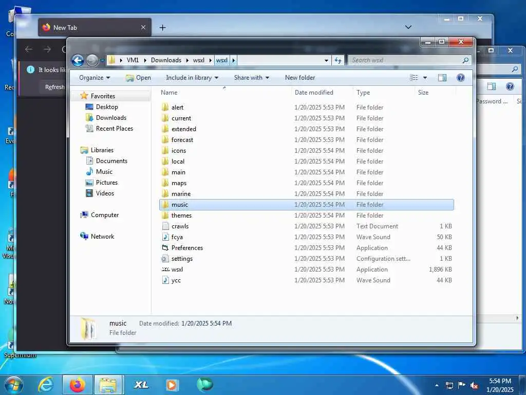
Task: Click the network tray icon
Action: click(x=449, y=386)
